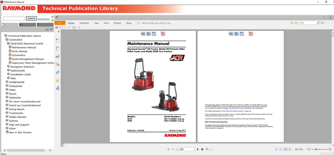Viewport: 334px width, 155px height.
Task: Open the comments panel icon
Action: [x=58, y=64]
